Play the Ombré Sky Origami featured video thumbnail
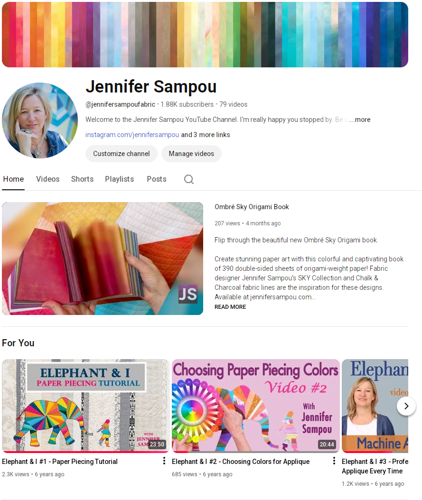Image resolution: width=422 pixels, height=500 pixels. (103, 259)
